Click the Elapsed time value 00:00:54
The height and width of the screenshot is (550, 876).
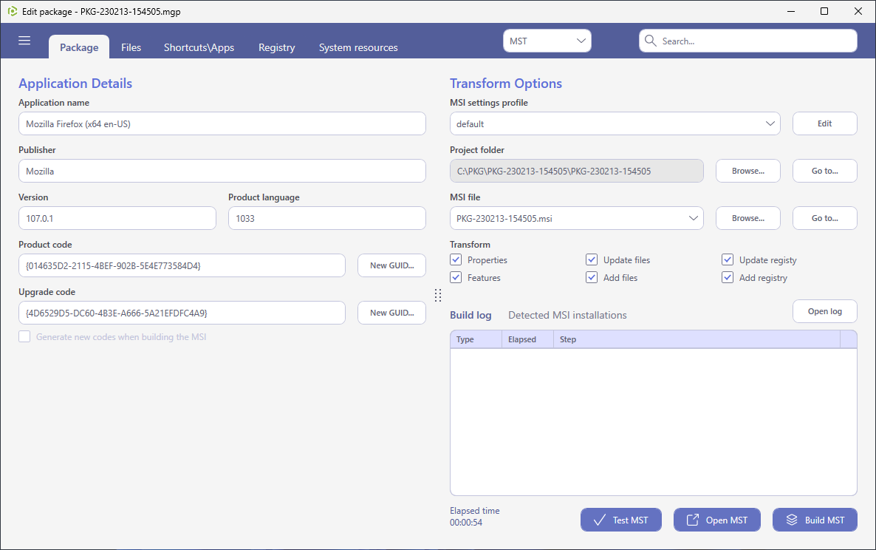466,523
